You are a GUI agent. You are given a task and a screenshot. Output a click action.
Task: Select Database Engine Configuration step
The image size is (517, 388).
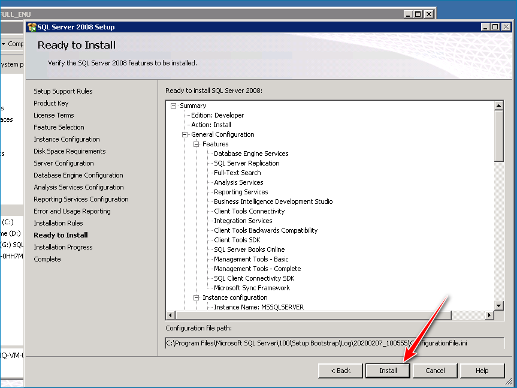[x=78, y=175]
